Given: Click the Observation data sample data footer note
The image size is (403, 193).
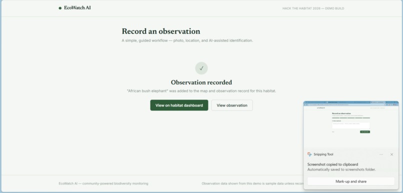Looking at the screenshot, I should [252, 183].
